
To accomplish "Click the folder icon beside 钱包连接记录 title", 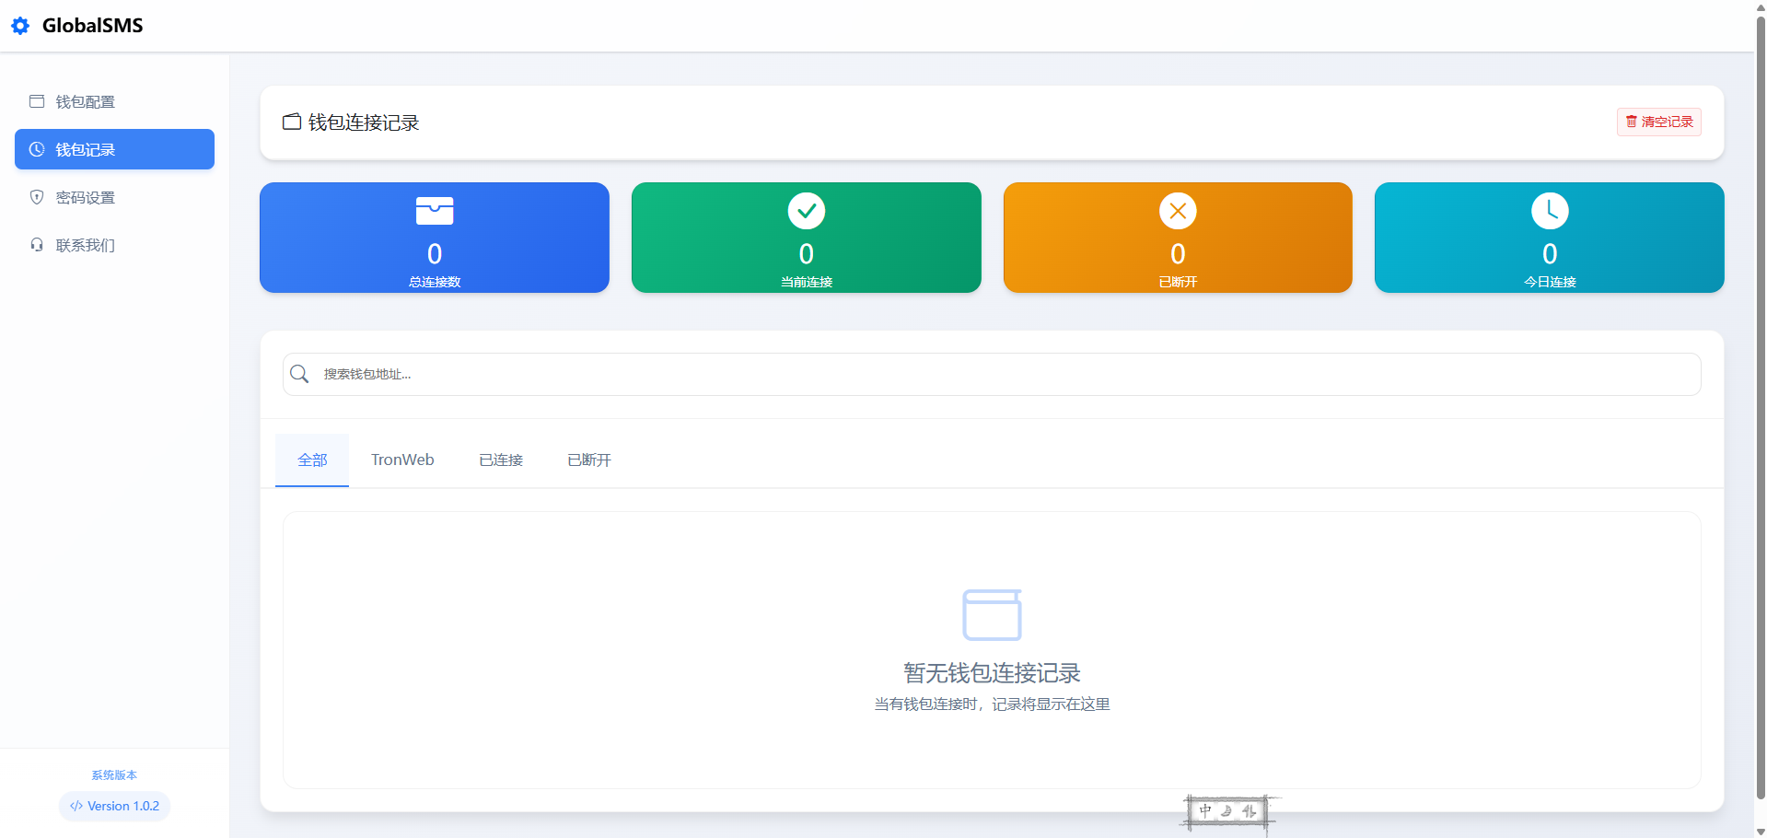I will pyautogui.click(x=292, y=122).
